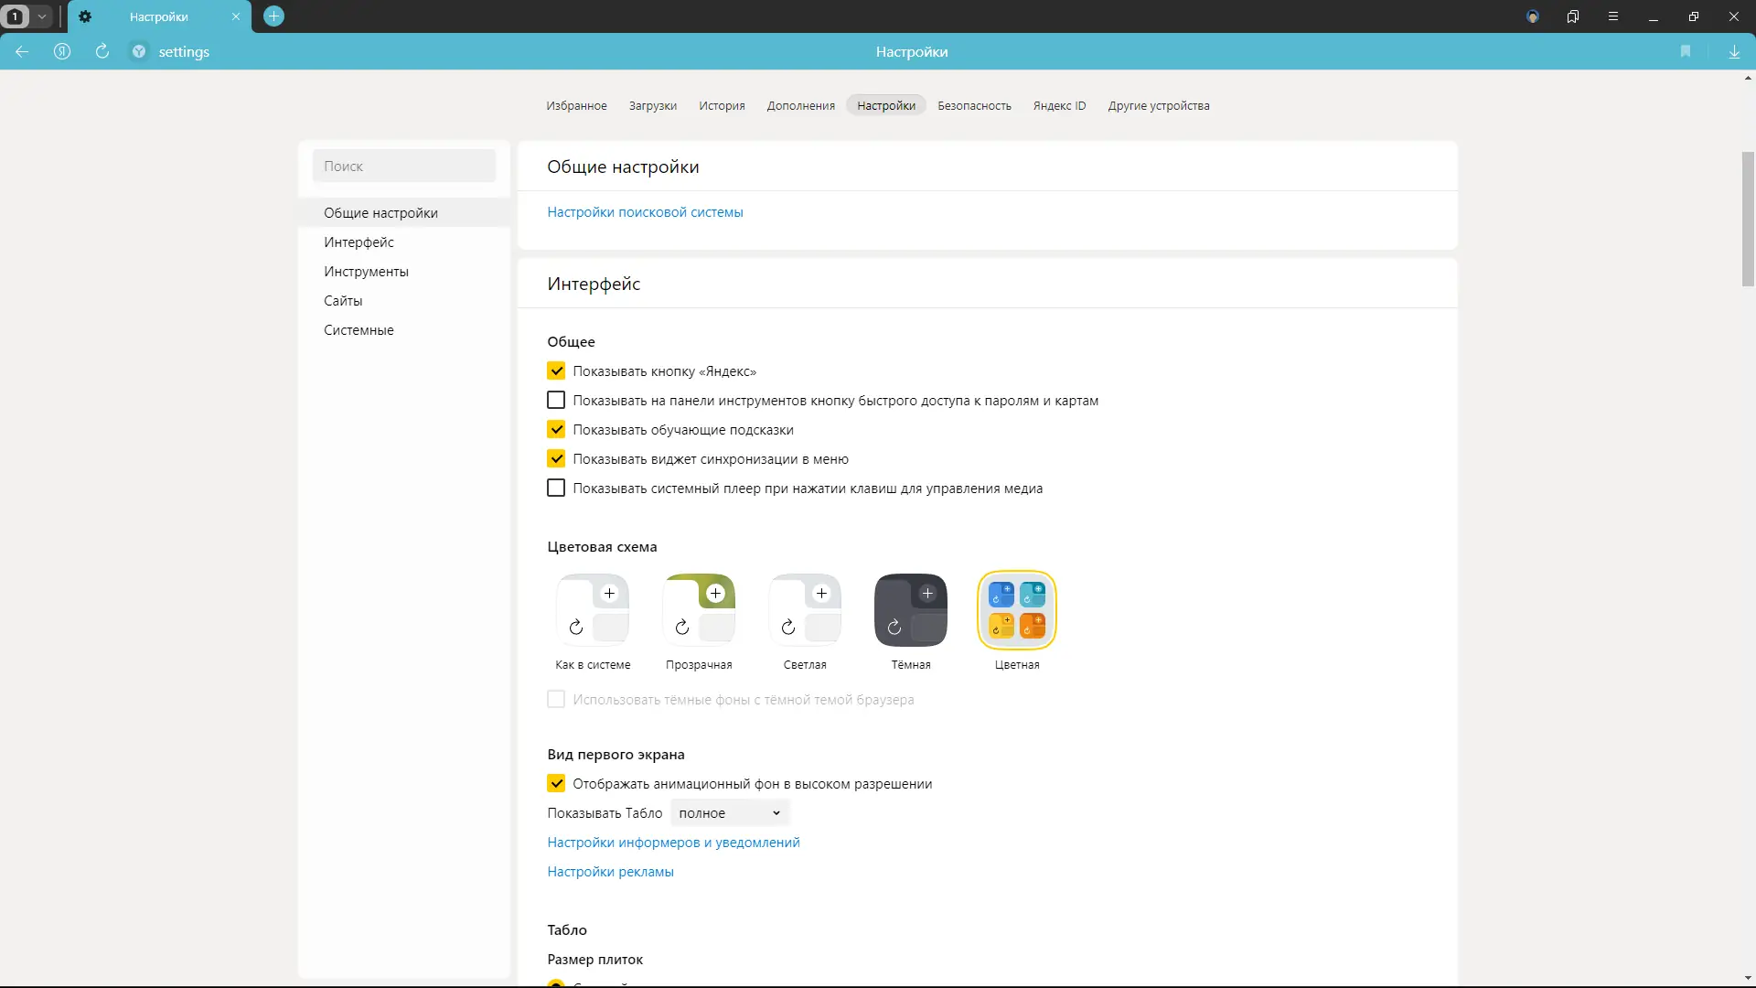Click the bookmark icon in address bar
Screen dimensions: 1756x988
click(x=1686, y=52)
